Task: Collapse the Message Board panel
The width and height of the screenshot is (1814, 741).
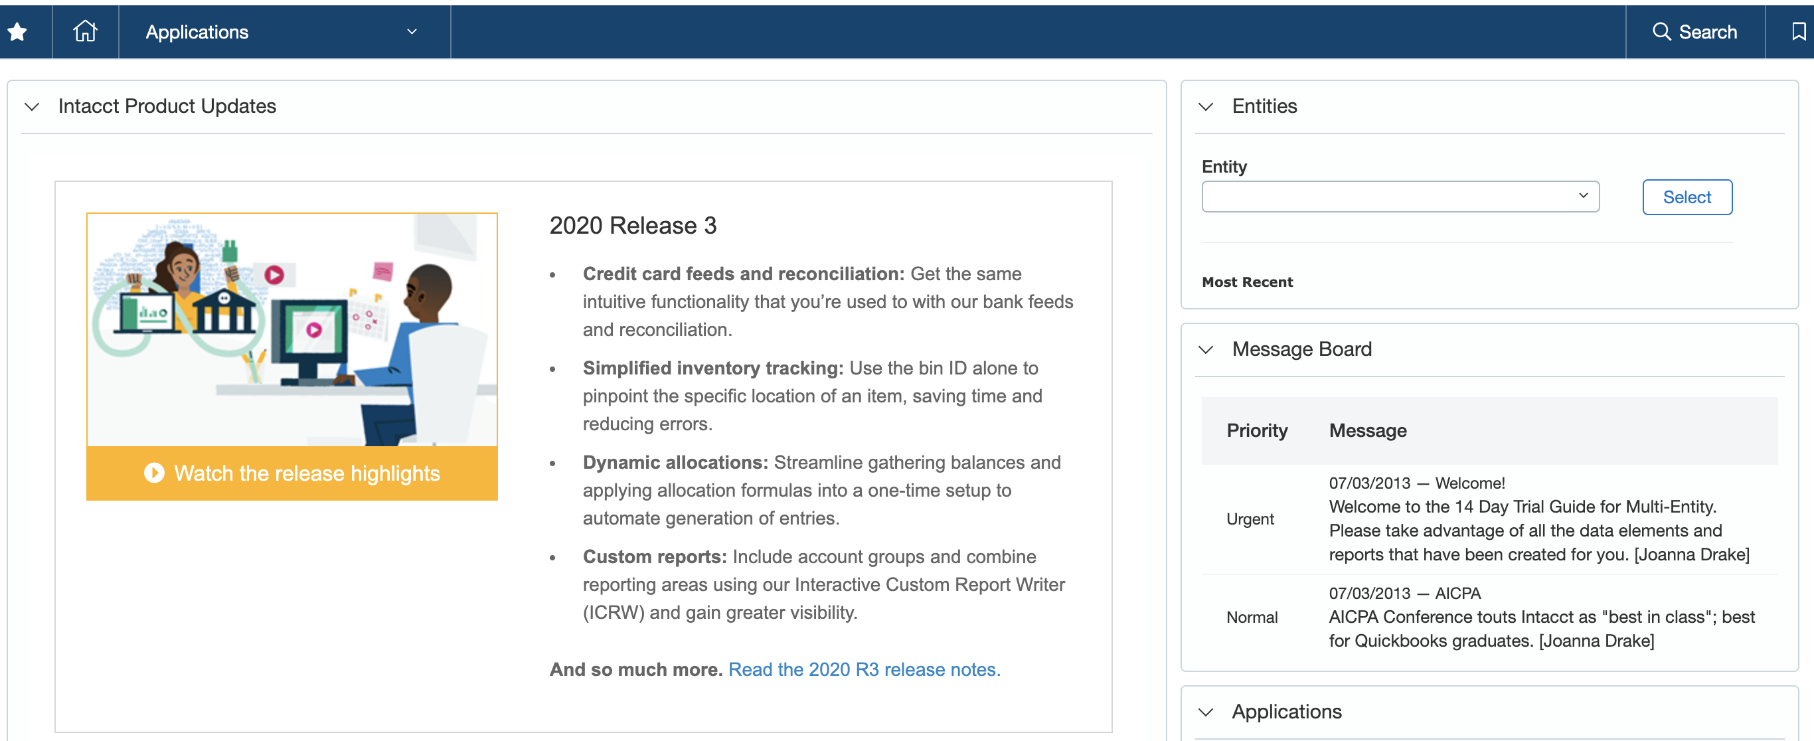Action: point(1206,349)
